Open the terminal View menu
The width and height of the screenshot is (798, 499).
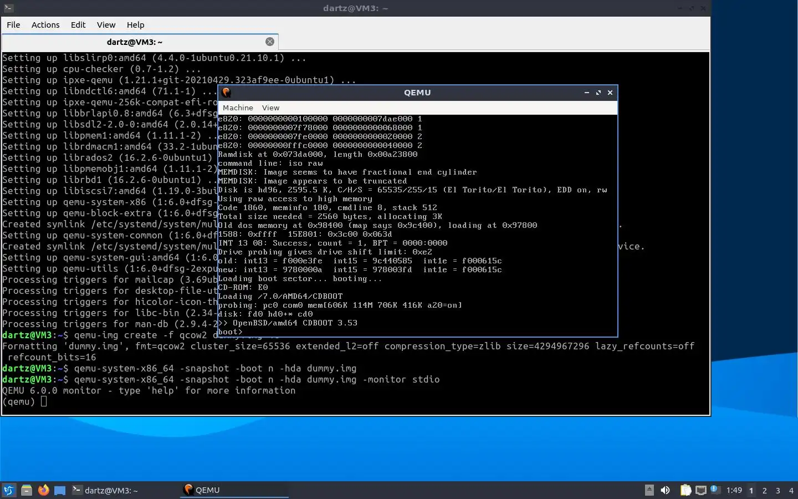106,25
